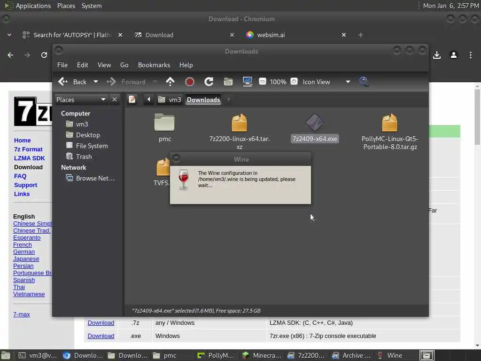
Task: Click the red Stop loading icon
Action: coord(190,82)
